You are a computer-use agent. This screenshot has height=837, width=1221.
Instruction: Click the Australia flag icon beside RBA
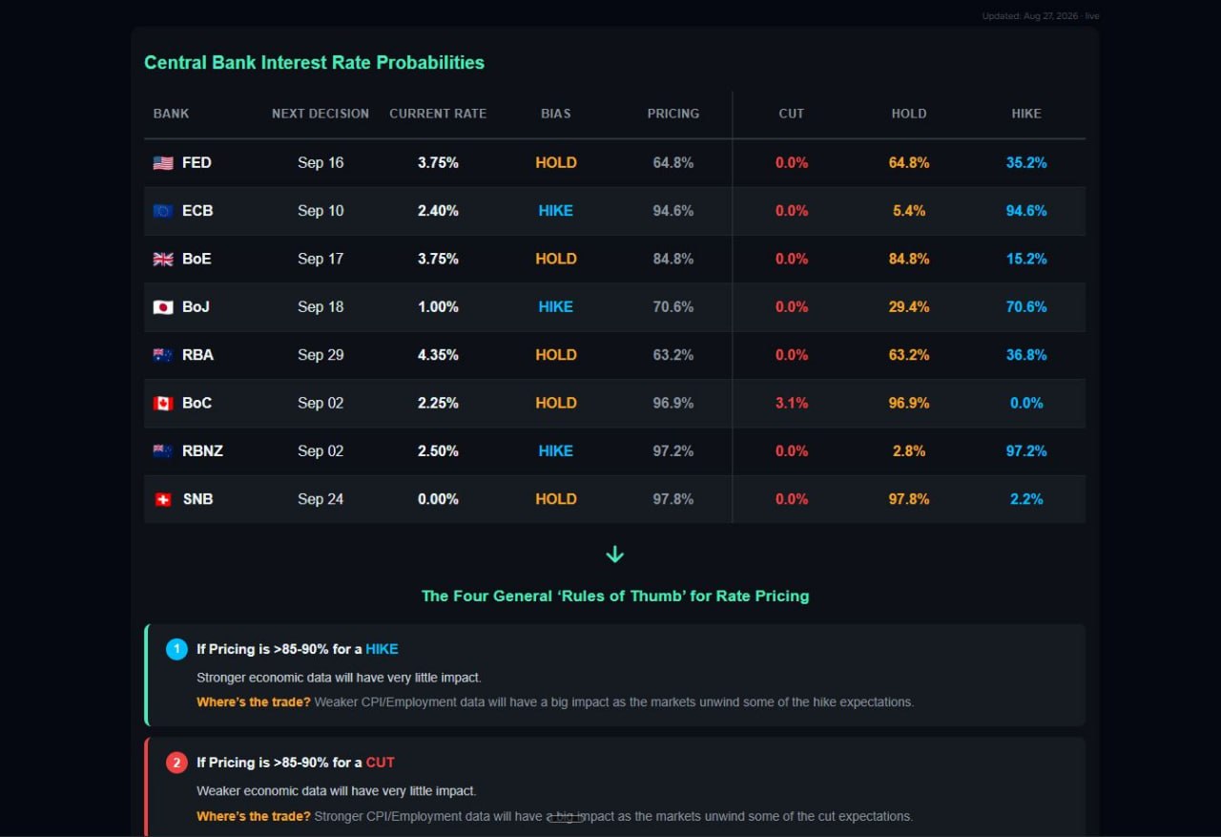click(163, 355)
